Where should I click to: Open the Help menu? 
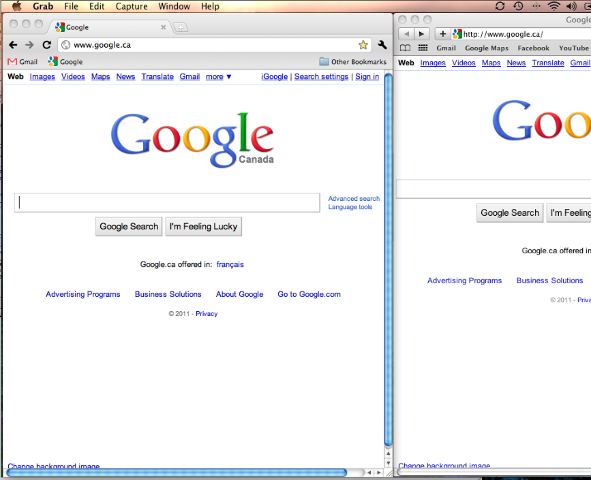210,6
